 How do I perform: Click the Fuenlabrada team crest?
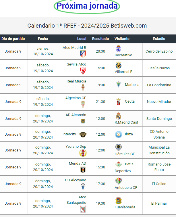tap(119, 201)
